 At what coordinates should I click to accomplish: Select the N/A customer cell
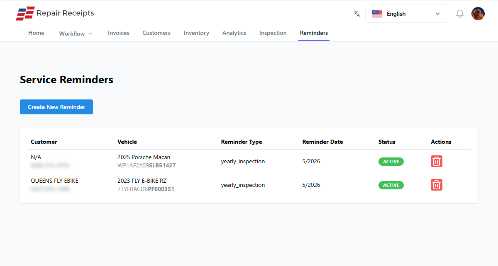[36, 157]
